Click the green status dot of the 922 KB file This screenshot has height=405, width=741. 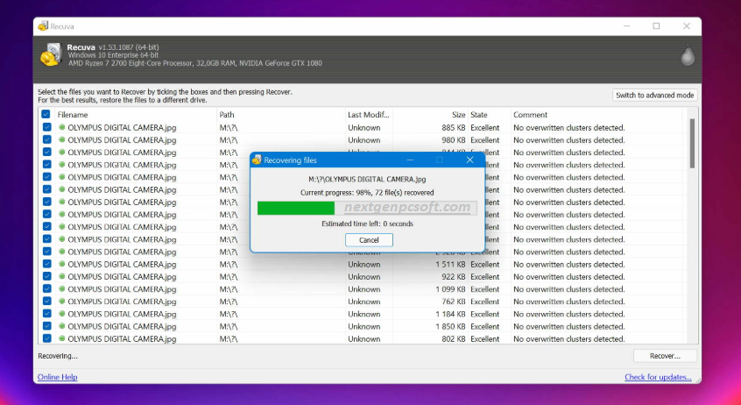pyautogui.click(x=61, y=276)
